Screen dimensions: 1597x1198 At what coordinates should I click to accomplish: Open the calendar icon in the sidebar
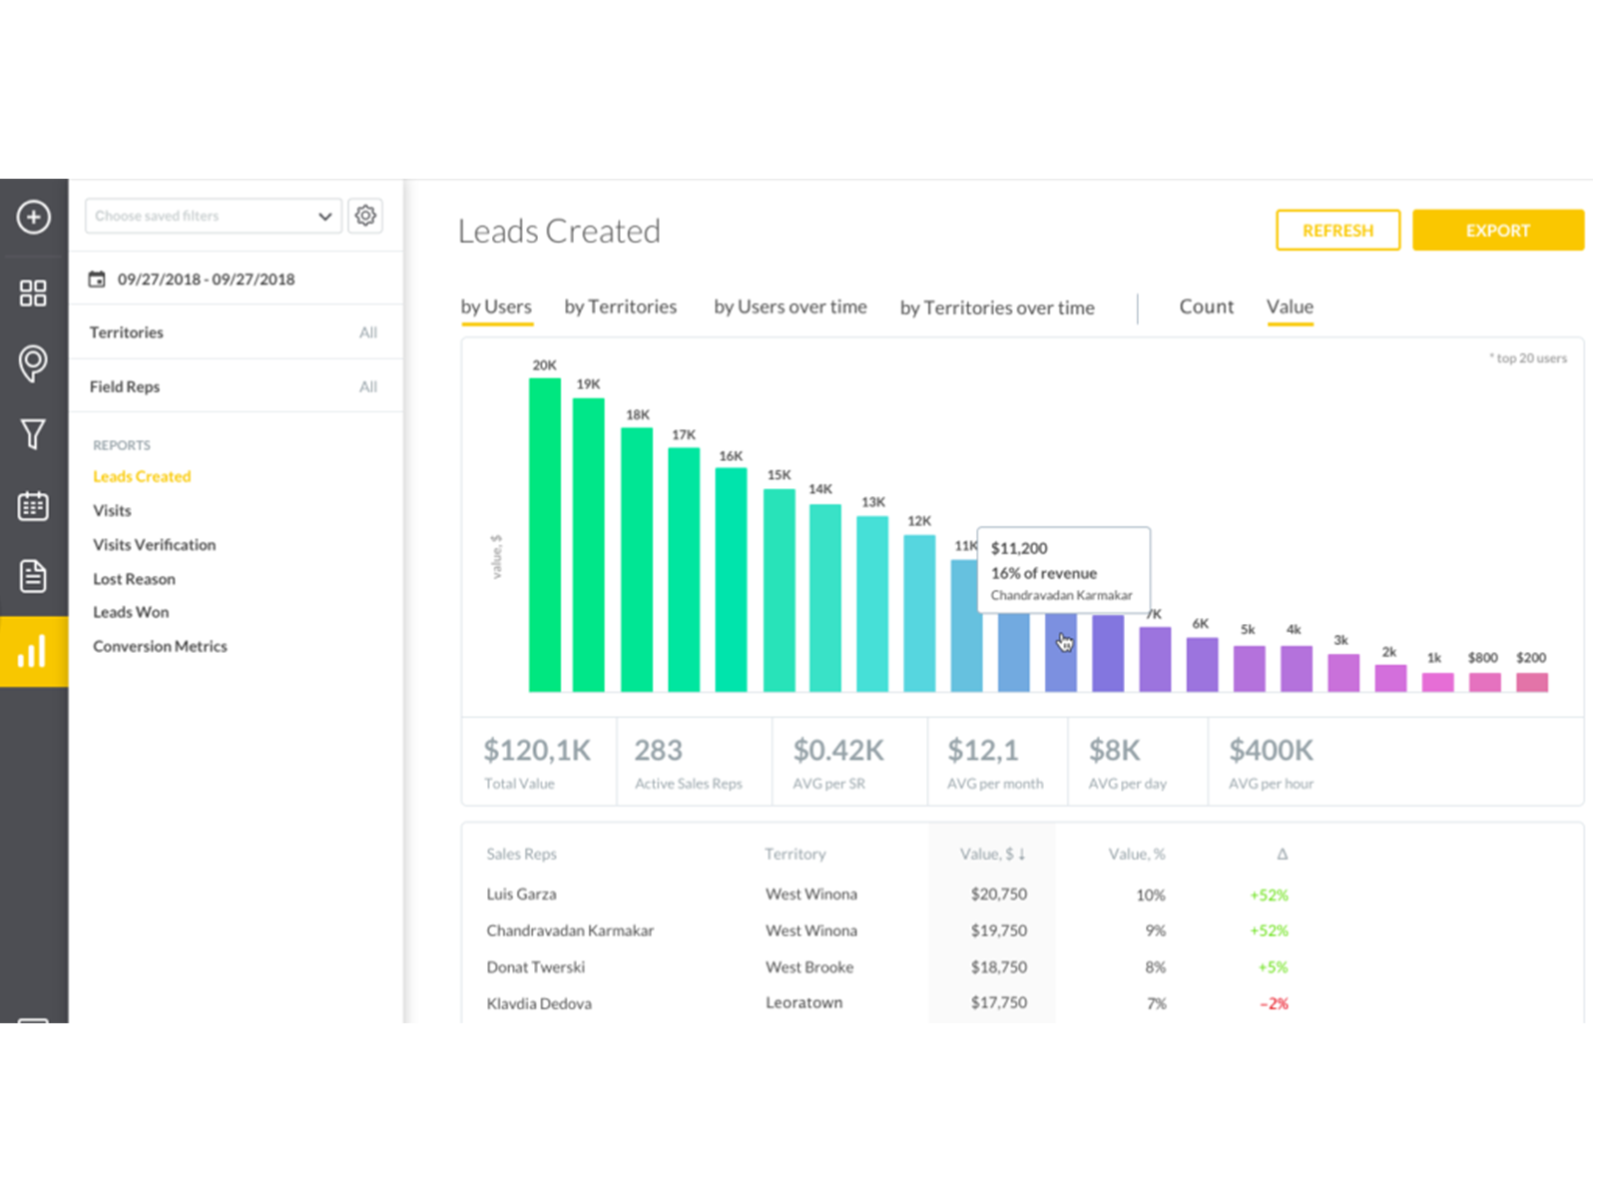[34, 506]
